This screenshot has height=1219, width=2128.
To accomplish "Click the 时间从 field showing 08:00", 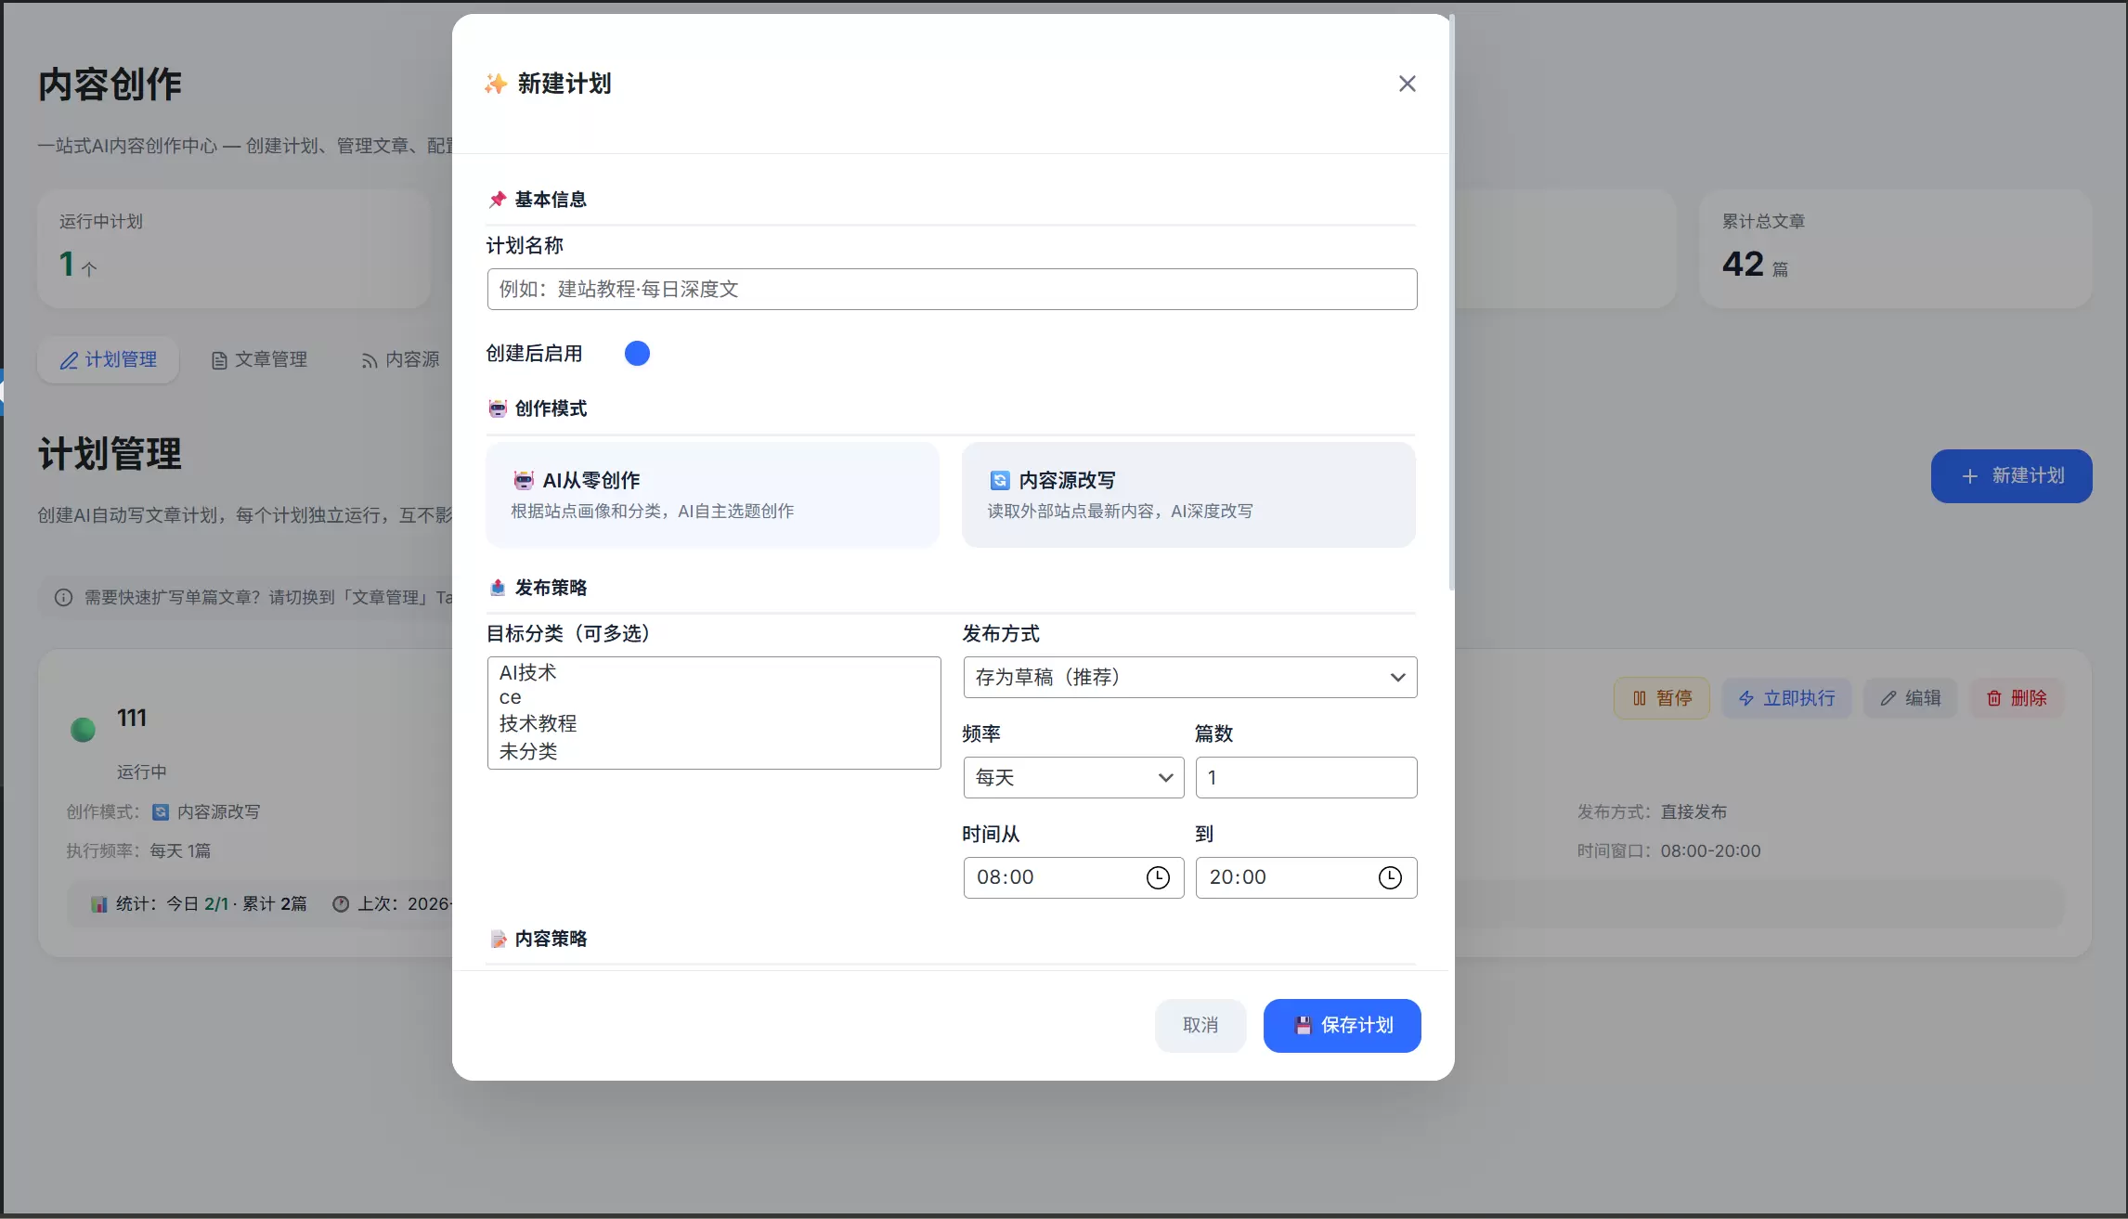I will [x=1074, y=877].
